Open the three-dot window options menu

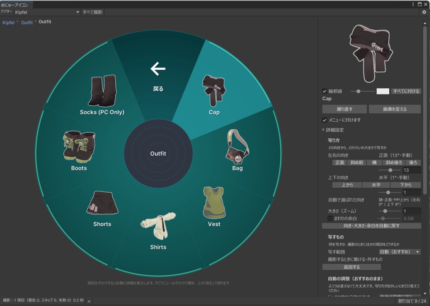(413, 4)
